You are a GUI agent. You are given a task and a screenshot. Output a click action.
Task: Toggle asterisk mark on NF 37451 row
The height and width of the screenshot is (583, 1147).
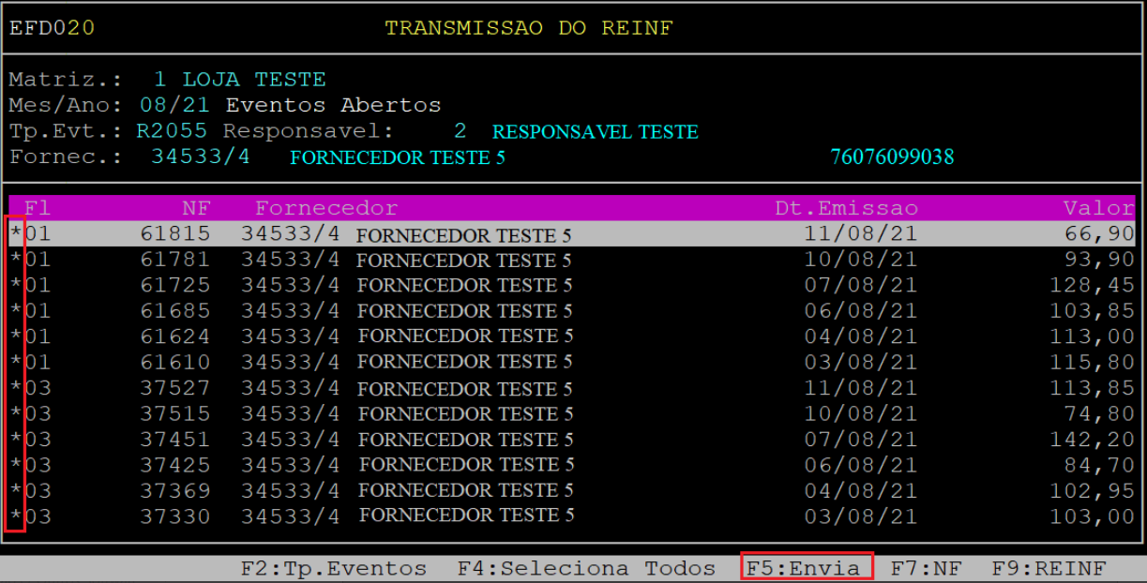click(x=15, y=440)
